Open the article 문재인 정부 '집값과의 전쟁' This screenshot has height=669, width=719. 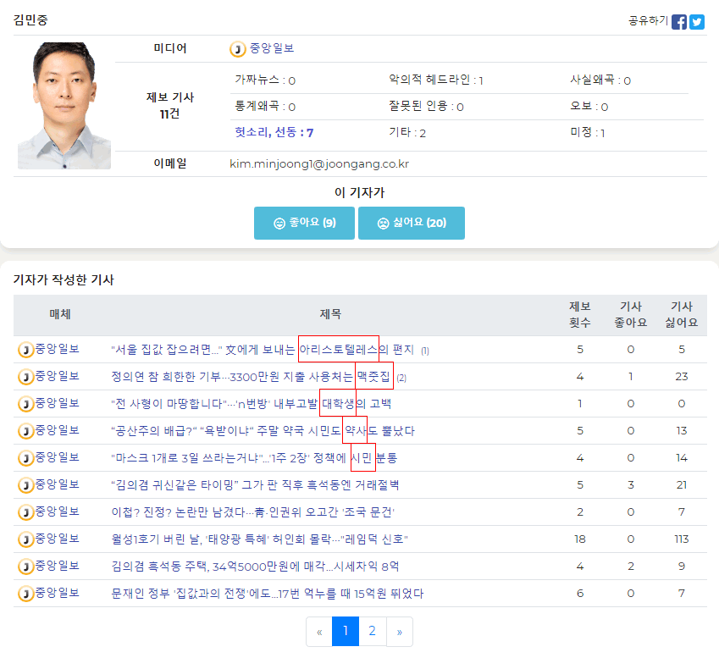(x=268, y=594)
